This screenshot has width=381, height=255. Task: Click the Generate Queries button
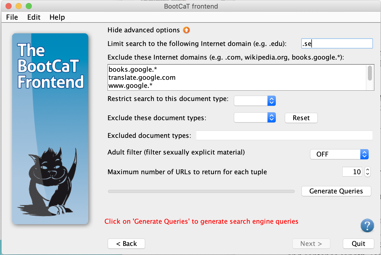tap(336, 191)
